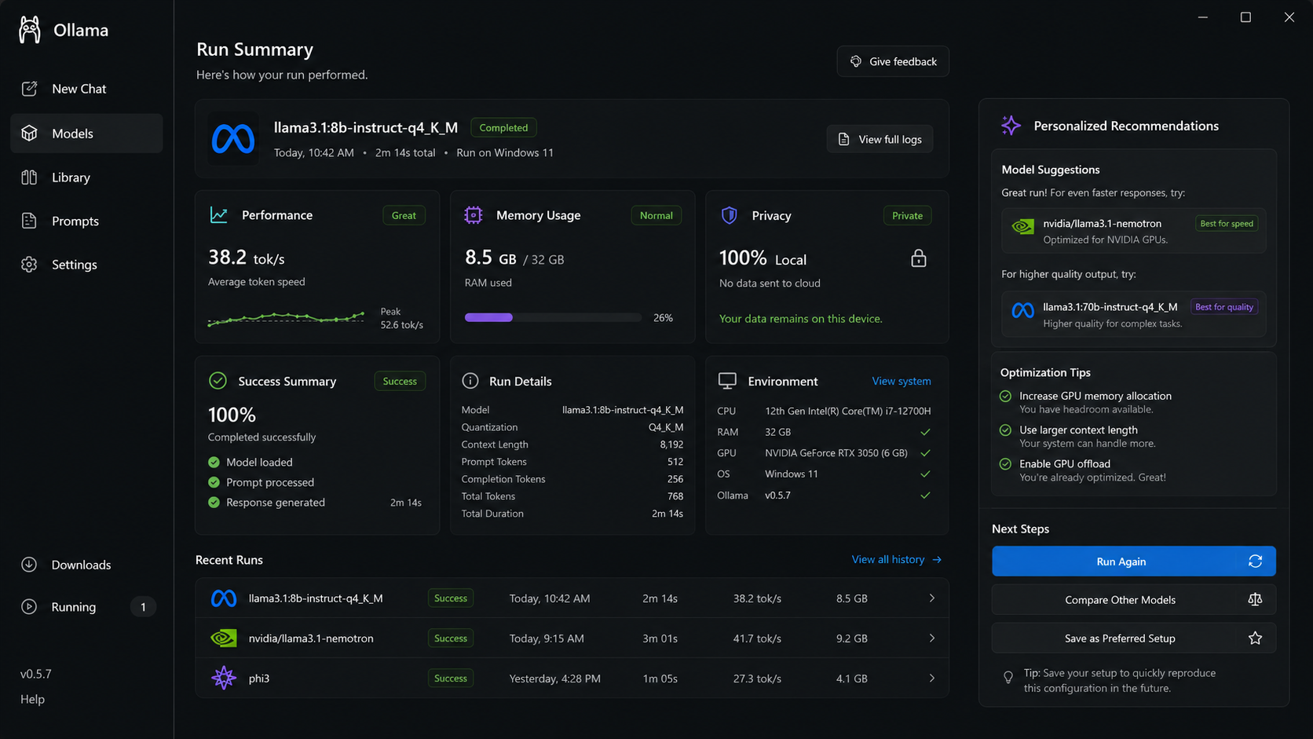Click the Give feedback button
The image size is (1313, 739).
pyautogui.click(x=893, y=61)
